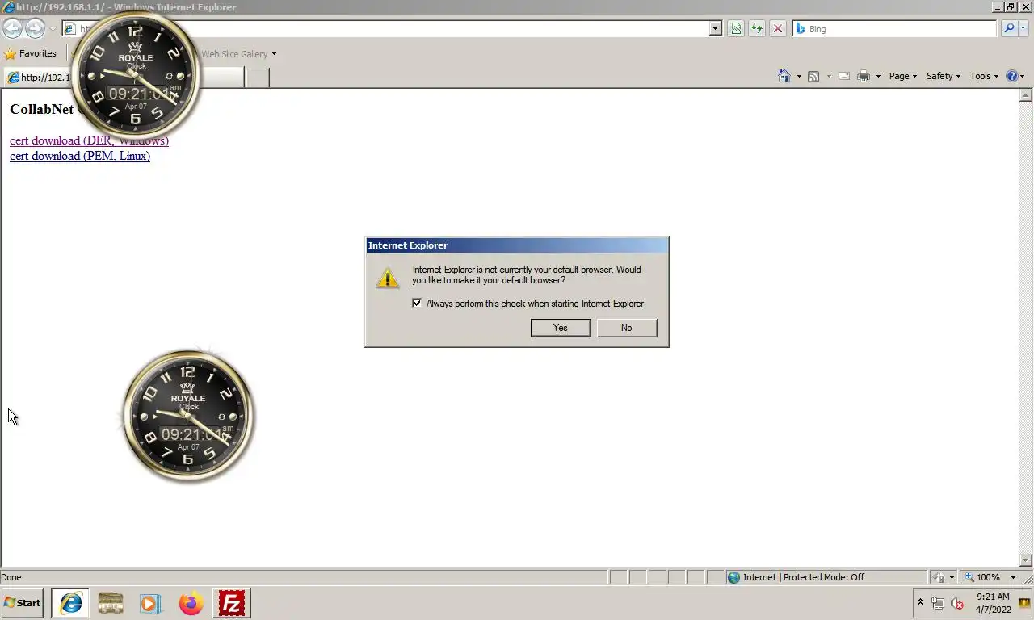The width and height of the screenshot is (1034, 620).
Task: Click the vertical scrollbar down arrow
Action: 1026,560
